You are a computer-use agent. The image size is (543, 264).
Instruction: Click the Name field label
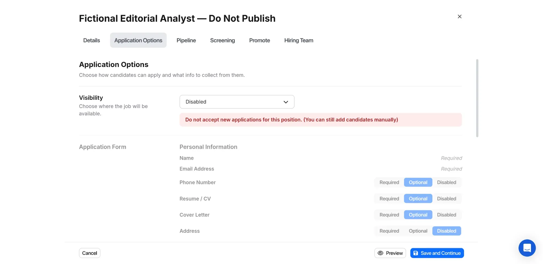tap(186, 158)
